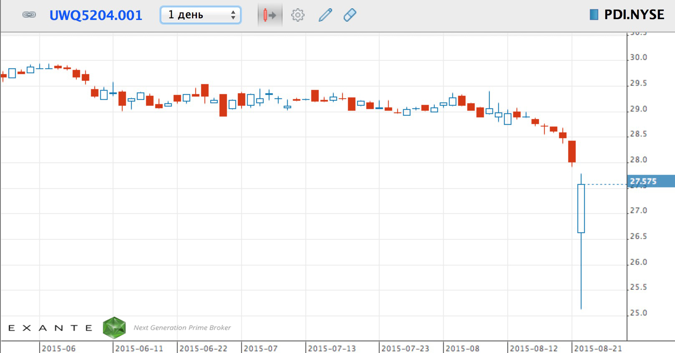Select the 2015-06 date label

pos(59,348)
